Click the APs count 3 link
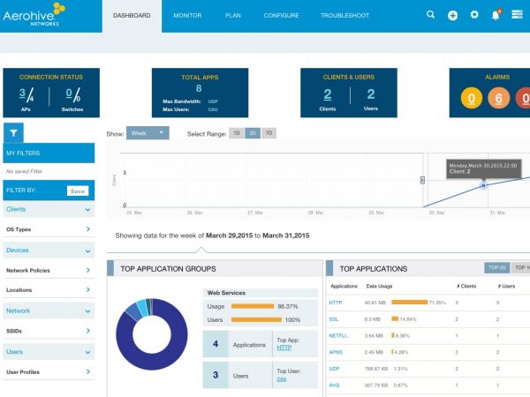The height and width of the screenshot is (397, 530). pyautogui.click(x=22, y=93)
